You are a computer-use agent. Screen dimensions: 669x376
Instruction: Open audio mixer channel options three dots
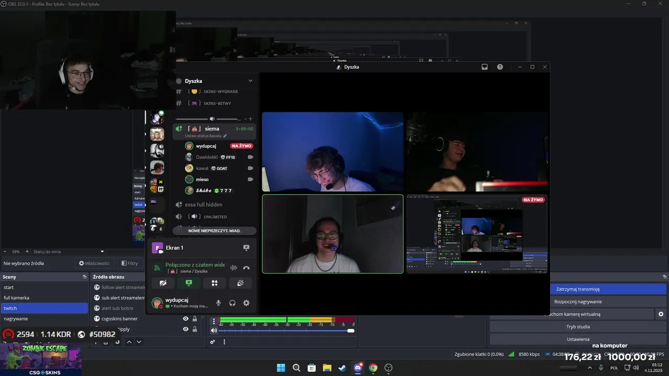click(x=214, y=321)
